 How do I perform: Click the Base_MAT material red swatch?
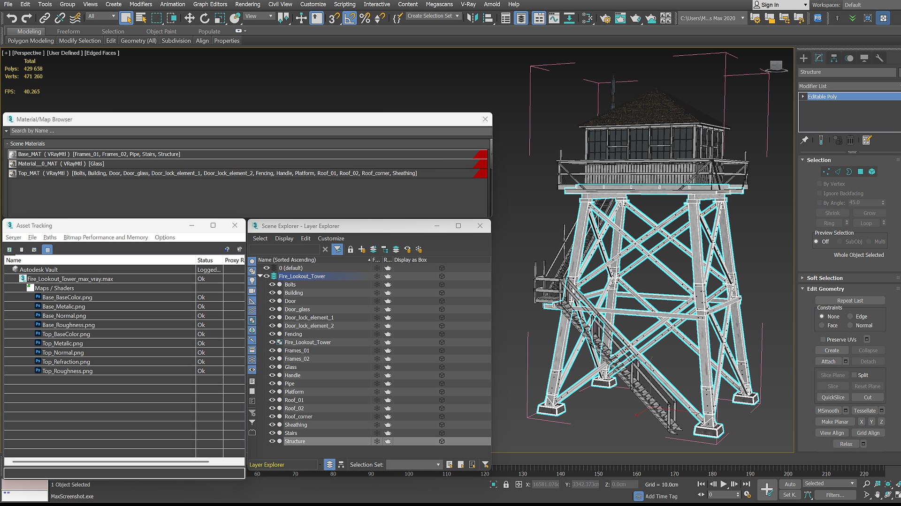coord(480,154)
